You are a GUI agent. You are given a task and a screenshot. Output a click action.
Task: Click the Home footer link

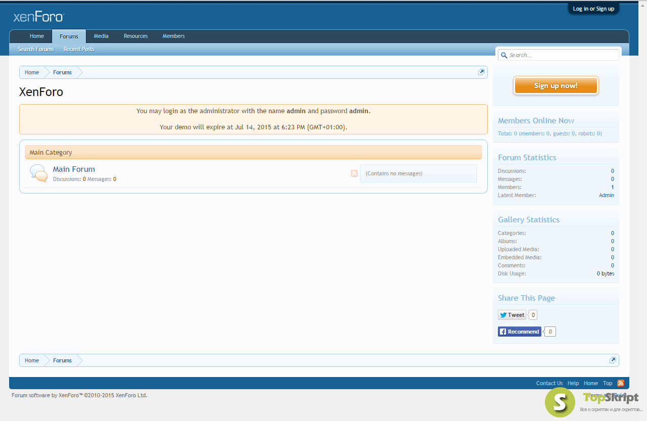click(591, 383)
